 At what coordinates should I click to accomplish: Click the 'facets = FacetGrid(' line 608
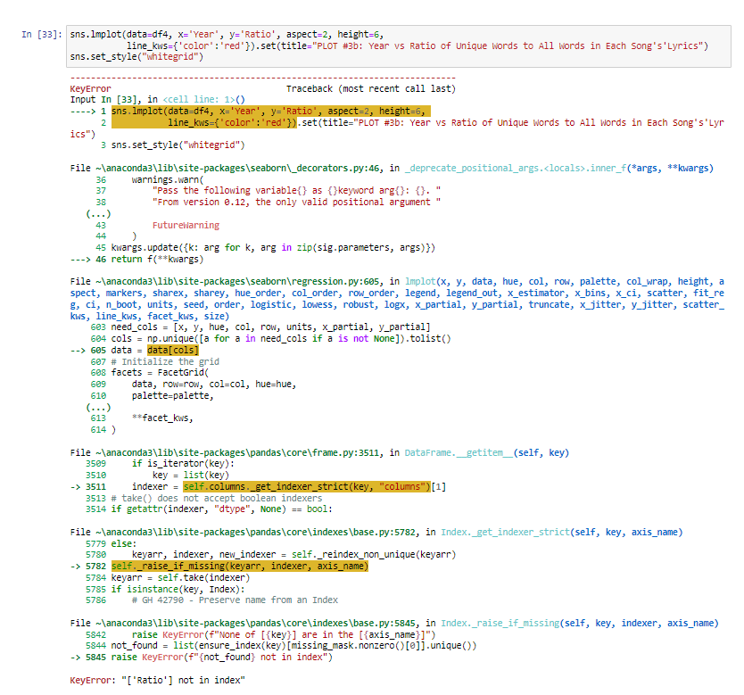tap(160, 373)
